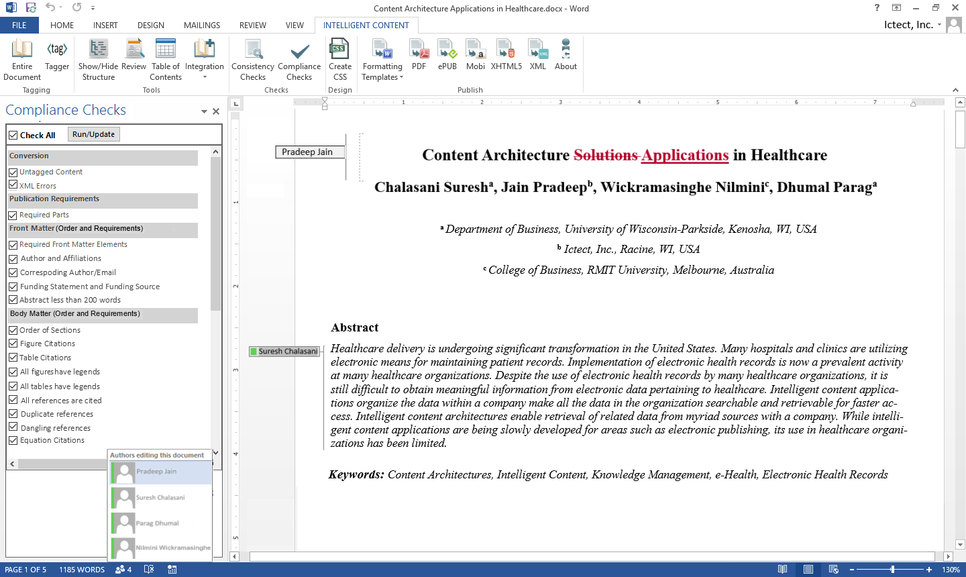Toggle Show/Hide Structure

pos(98,60)
